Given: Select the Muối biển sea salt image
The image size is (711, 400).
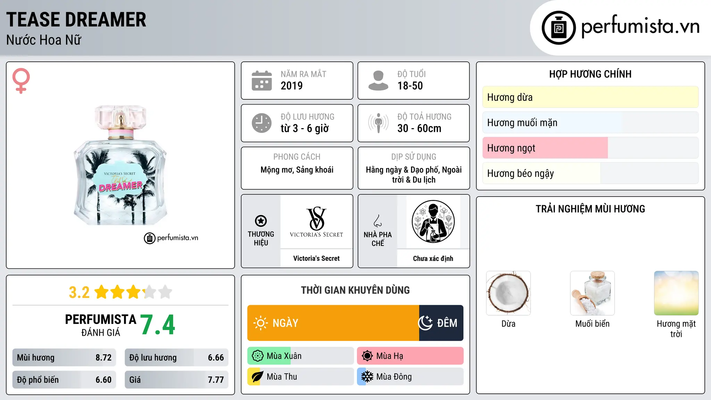Looking at the screenshot, I should point(592,293).
